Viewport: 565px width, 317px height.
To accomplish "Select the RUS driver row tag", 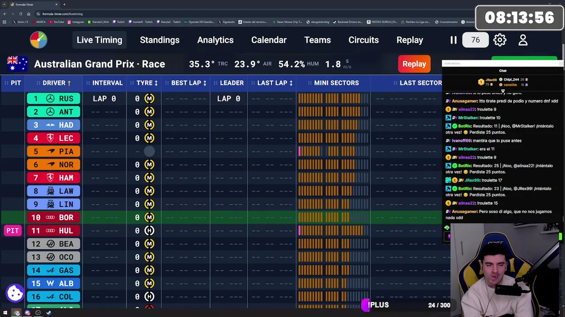I will [x=53, y=99].
